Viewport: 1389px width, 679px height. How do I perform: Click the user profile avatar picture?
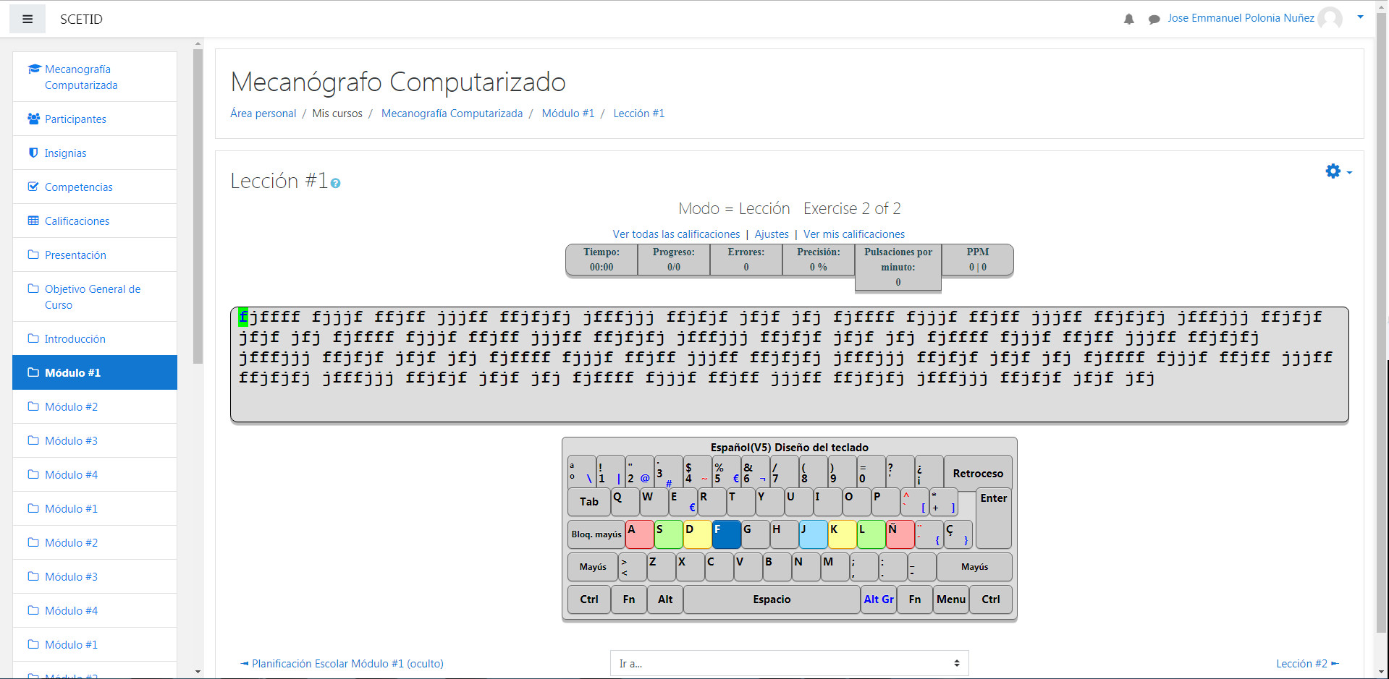(x=1330, y=18)
